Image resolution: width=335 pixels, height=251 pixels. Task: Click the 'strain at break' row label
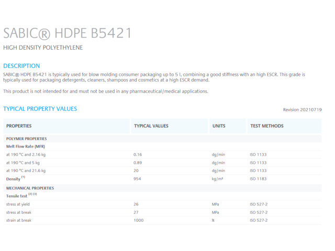19,220
